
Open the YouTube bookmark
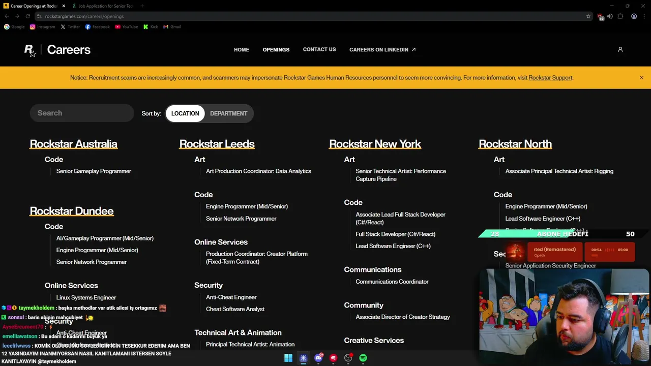[126, 27]
